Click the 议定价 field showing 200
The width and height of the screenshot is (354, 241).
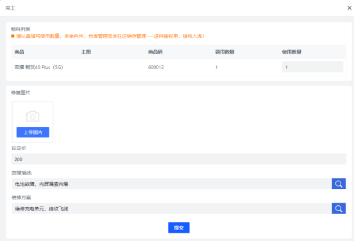click(x=179, y=159)
